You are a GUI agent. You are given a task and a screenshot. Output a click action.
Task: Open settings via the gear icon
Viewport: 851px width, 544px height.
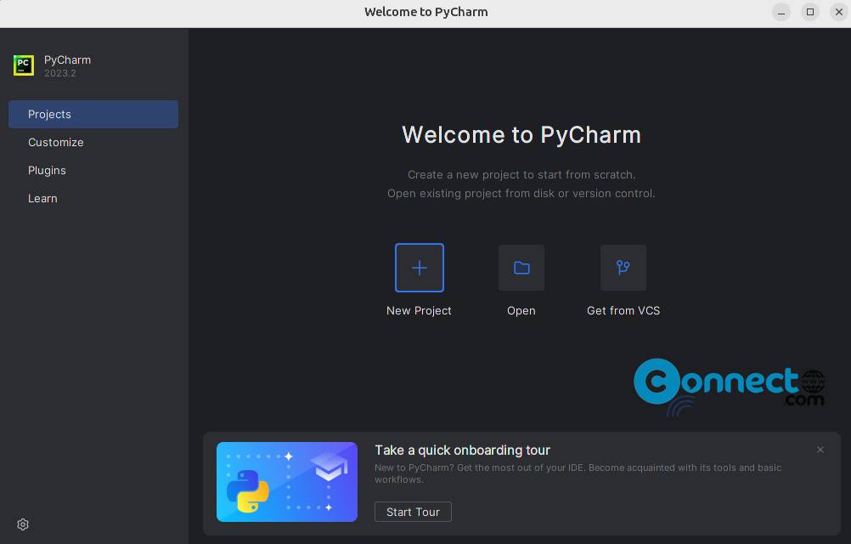23,524
